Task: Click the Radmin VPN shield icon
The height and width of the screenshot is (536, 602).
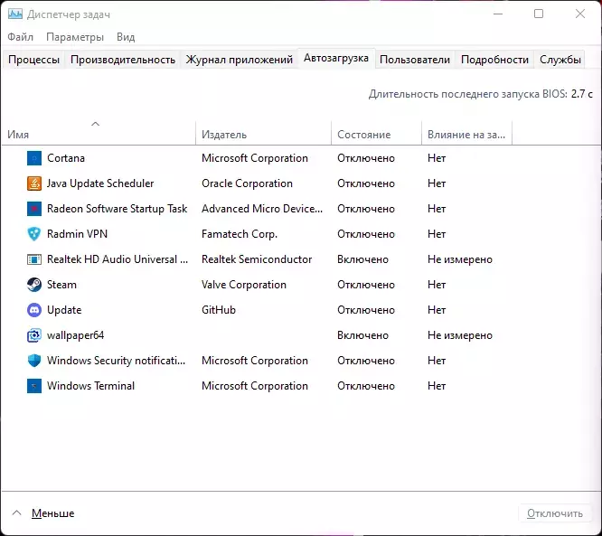Action: 34,234
